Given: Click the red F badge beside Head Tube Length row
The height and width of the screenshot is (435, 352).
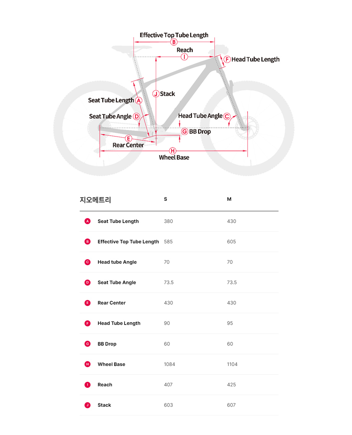Looking at the screenshot, I should (x=88, y=323).
